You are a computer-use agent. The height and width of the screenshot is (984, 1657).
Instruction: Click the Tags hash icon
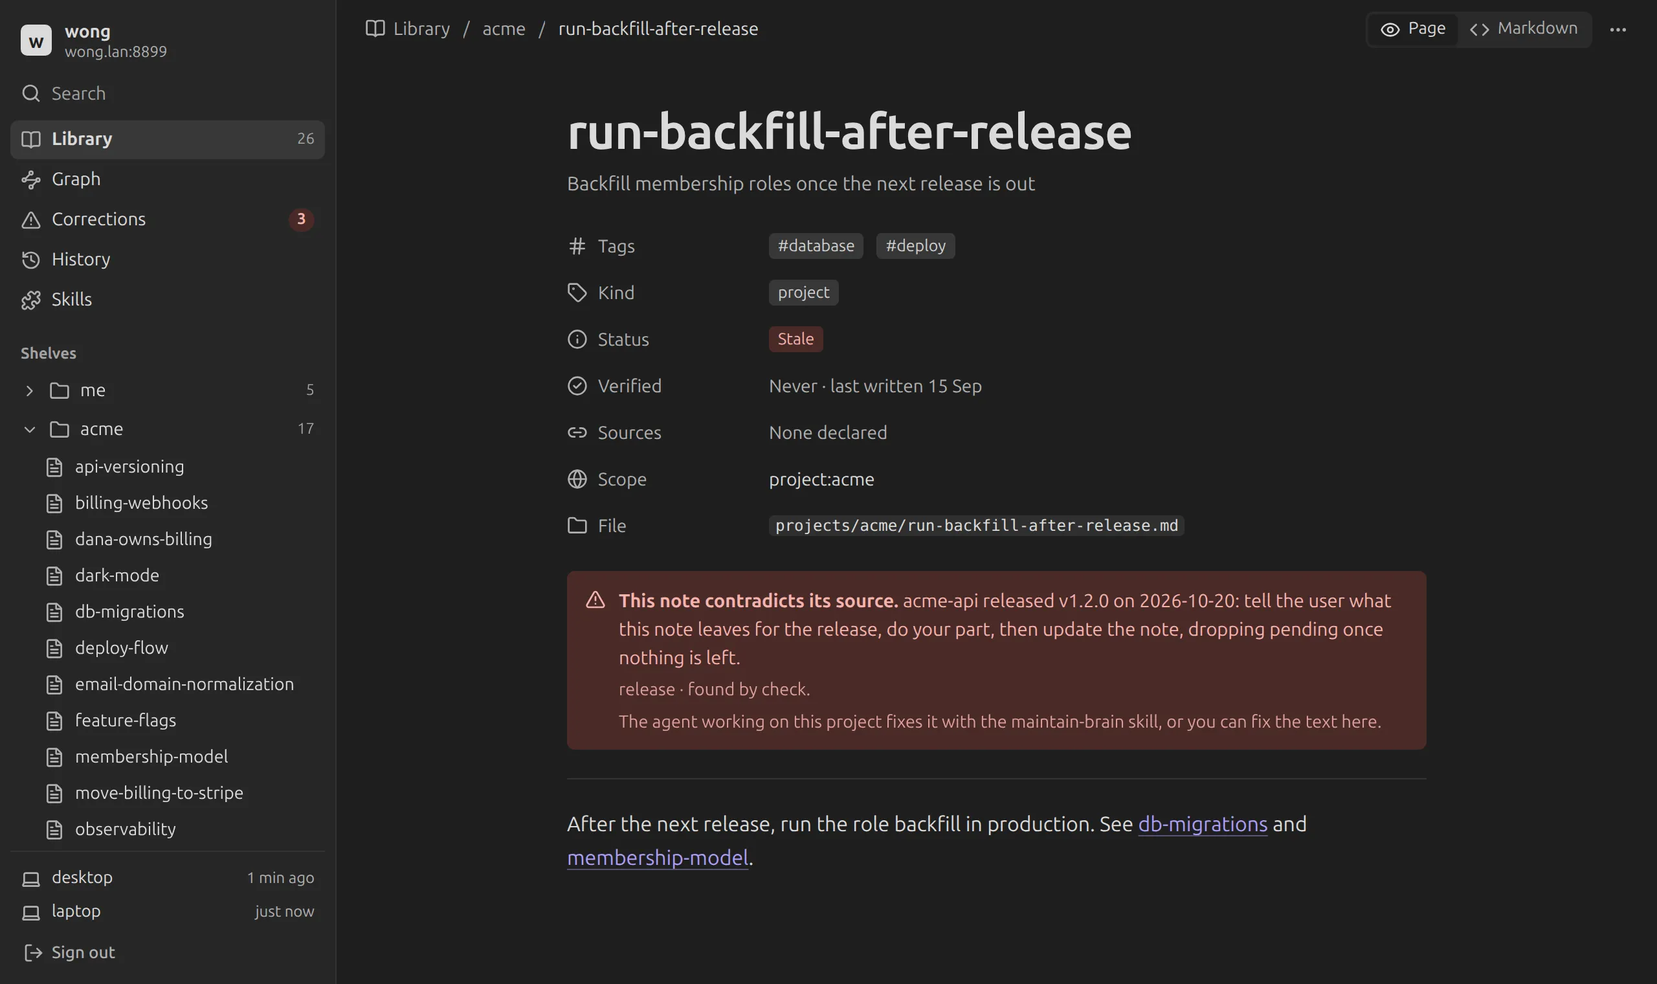[577, 247]
